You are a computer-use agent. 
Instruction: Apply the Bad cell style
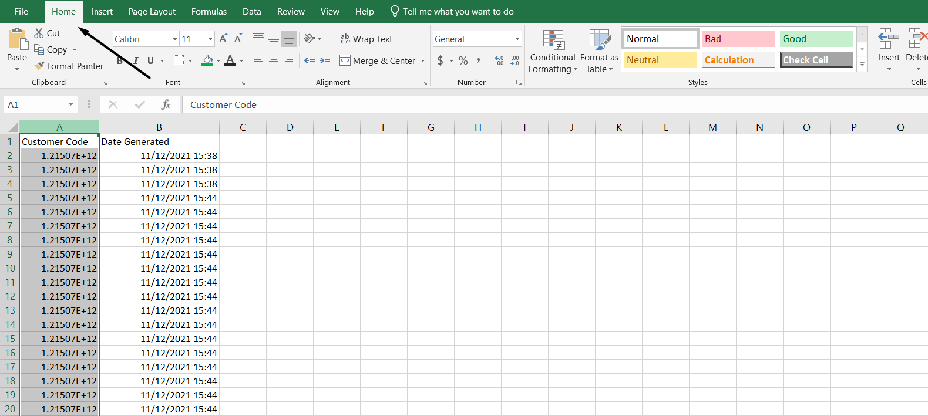point(738,39)
